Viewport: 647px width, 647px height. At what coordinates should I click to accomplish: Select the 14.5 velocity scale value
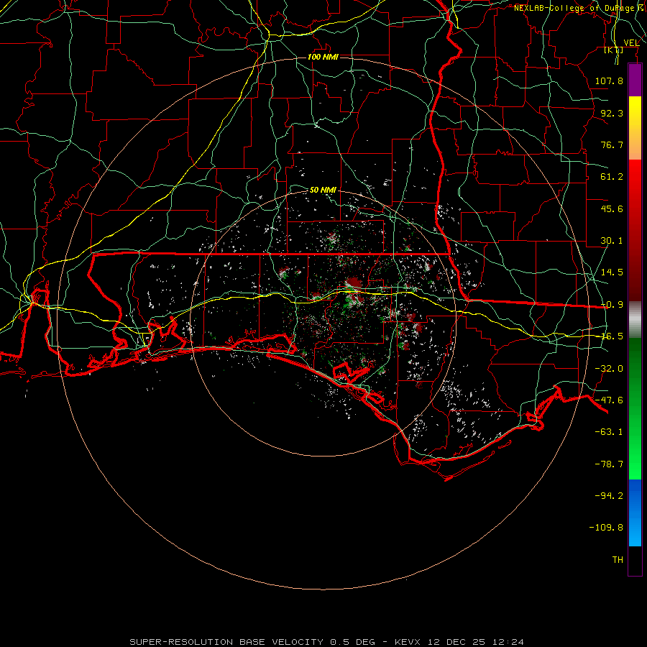[612, 272]
